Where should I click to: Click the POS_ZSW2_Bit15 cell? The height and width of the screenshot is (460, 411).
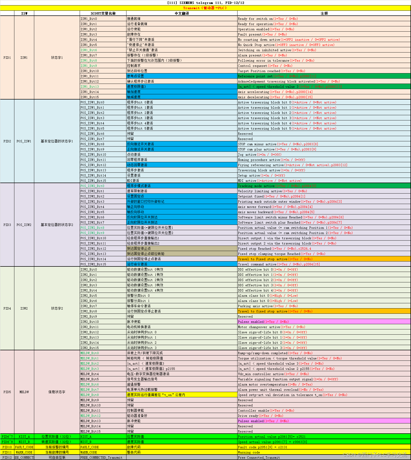[103, 264]
